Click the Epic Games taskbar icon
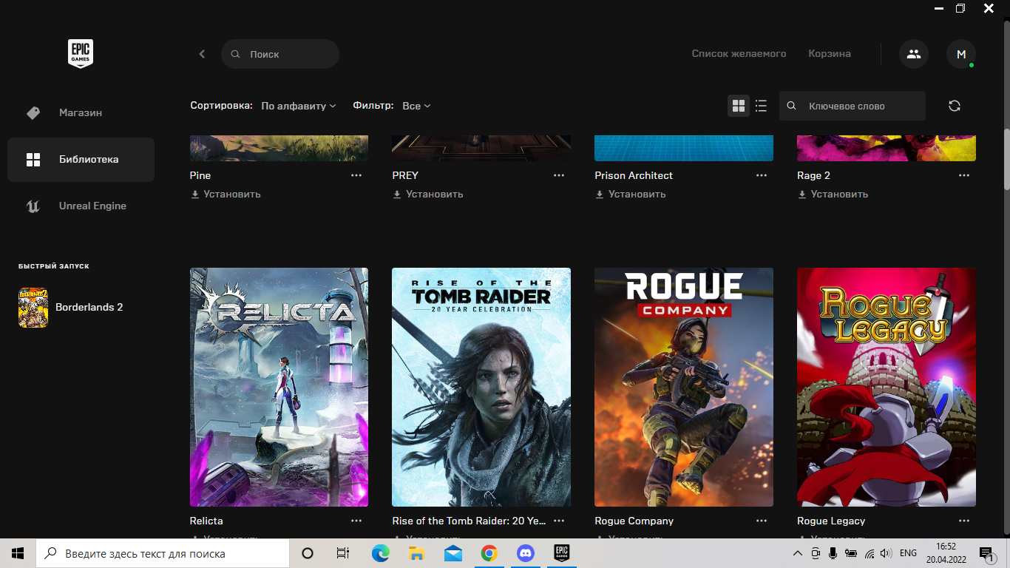 click(x=562, y=553)
